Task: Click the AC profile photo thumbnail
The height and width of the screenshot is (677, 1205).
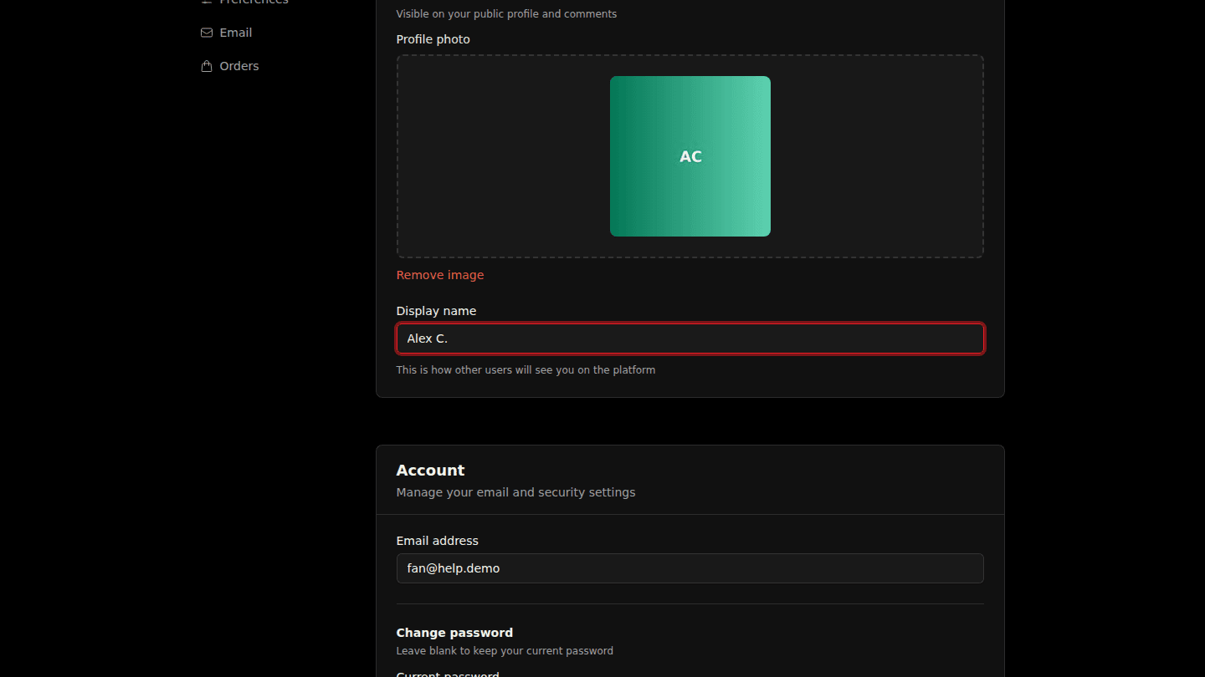Action: (x=690, y=156)
